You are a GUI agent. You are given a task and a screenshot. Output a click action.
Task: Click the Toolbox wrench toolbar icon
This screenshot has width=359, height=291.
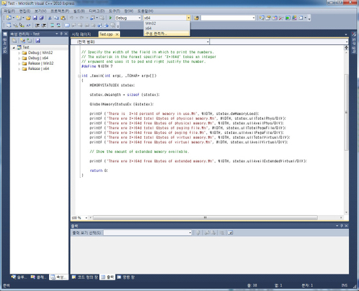tap(281, 18)
